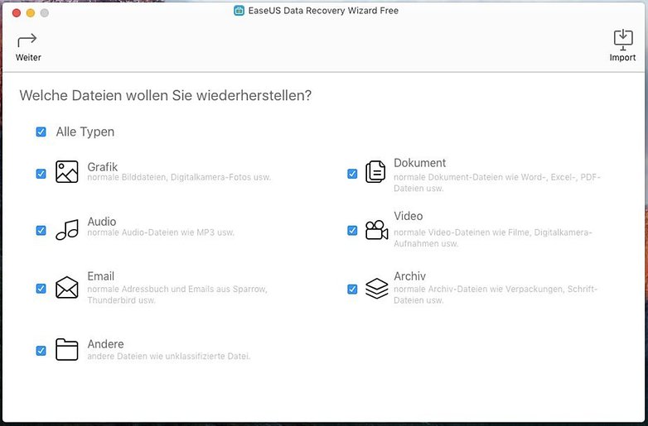Viewport: 648px width, 426px height.
Task: Click the Import label
Action: click(622, 57)
